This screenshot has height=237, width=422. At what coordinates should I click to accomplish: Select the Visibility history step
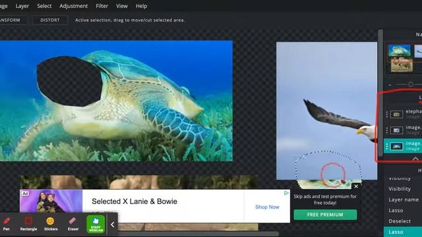pyautogui.click(x=400, y=189)
